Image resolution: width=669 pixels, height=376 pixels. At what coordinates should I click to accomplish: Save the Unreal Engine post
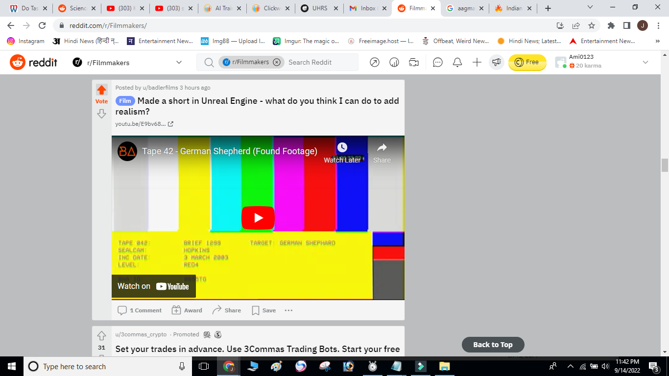263,310
